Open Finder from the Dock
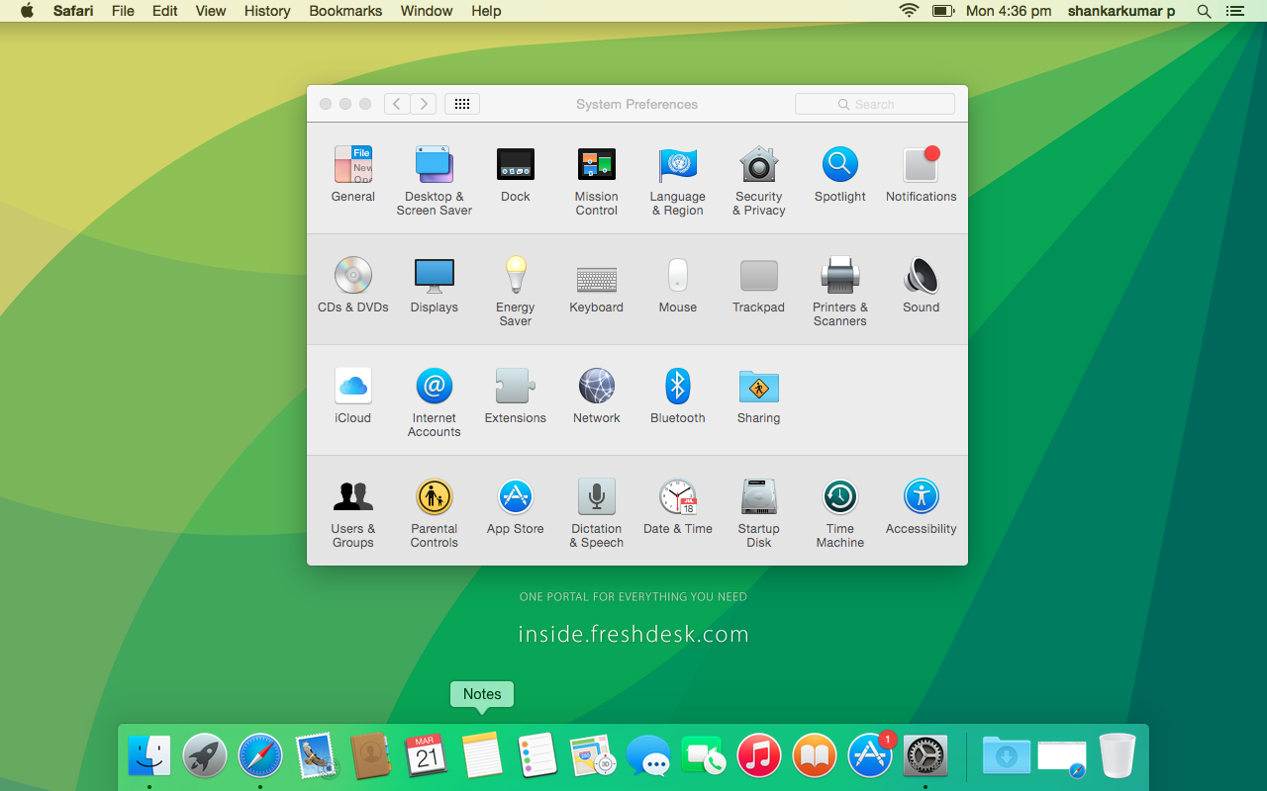1267x791 pixels. coord(149,756)
